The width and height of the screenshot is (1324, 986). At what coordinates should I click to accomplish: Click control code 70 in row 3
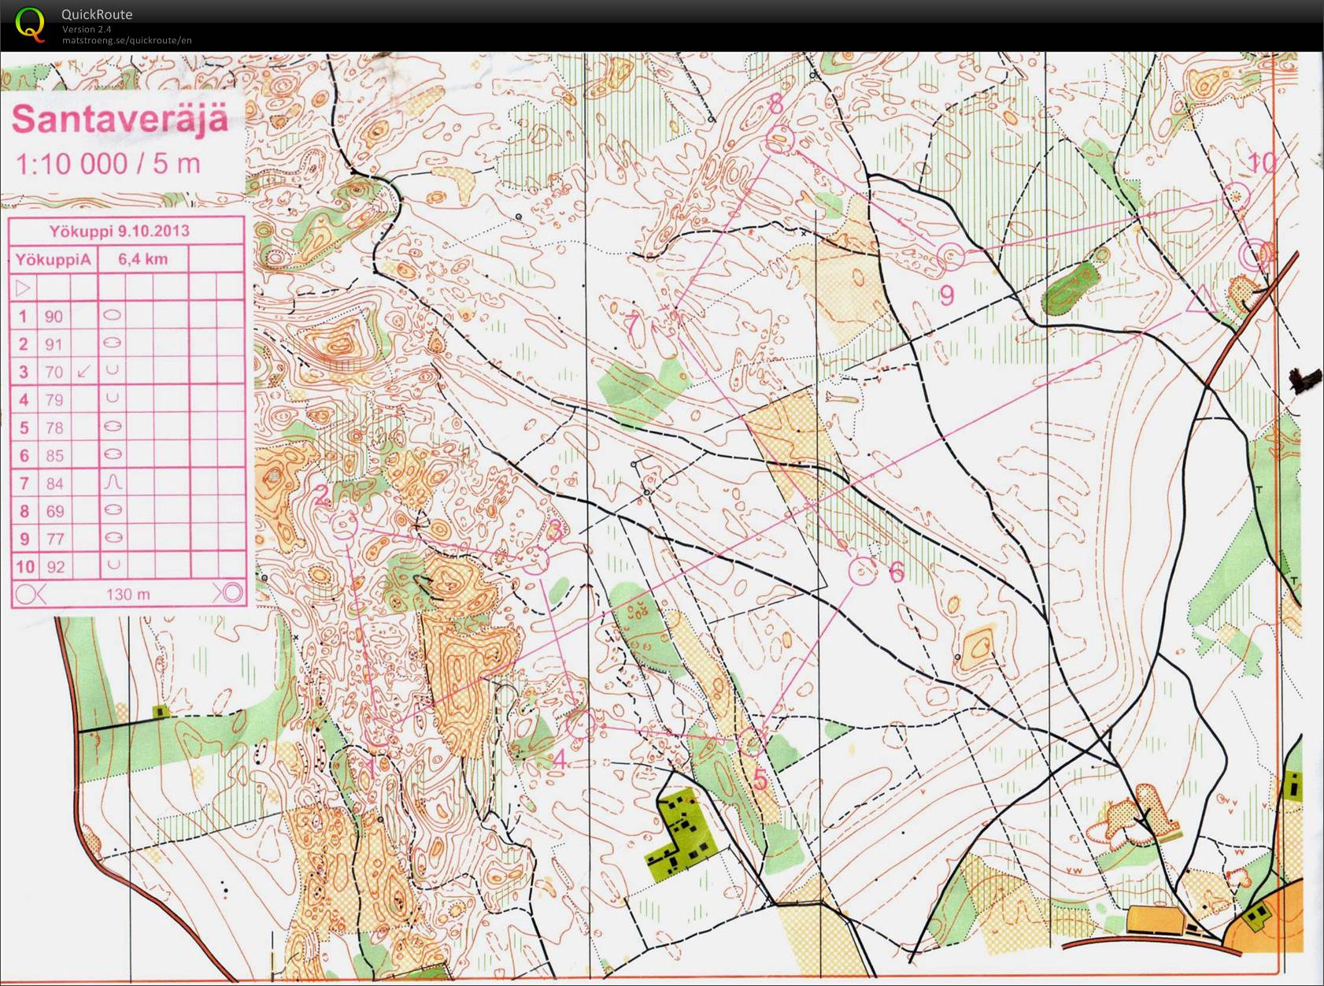point(54,372)
